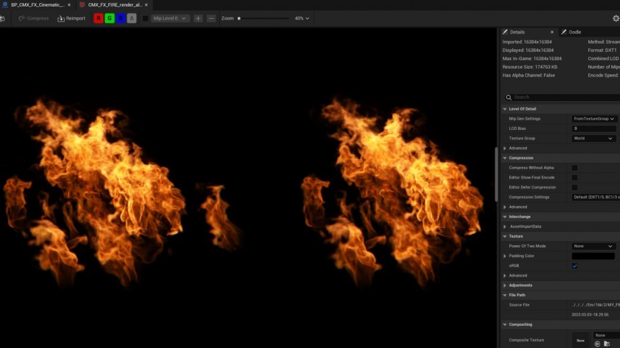The width and height of the screenshot is (620, 348).
Task: Open the settings gear in toolbar
Action: pyautogui.click(x=615, y=18)
